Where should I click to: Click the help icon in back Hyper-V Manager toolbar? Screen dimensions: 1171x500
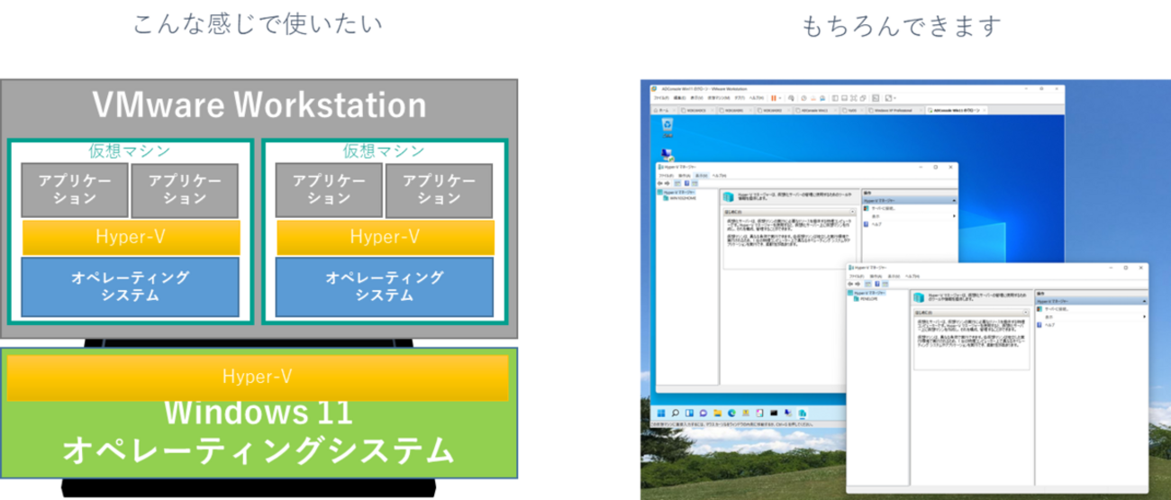[x=686, y=183]
